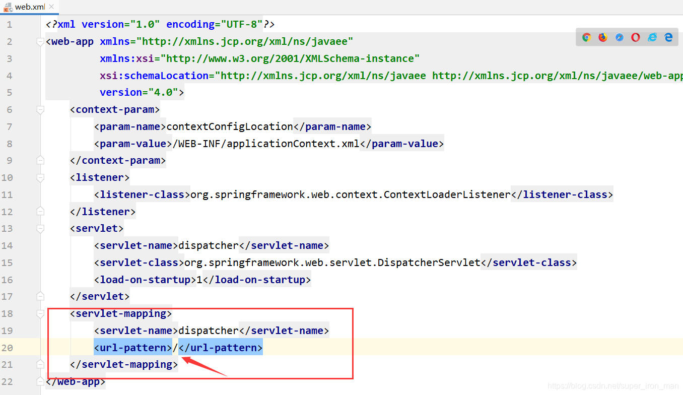Click the opening listener tag
Image resolution: width=683 pixels, height=395 pixels.
100,177
